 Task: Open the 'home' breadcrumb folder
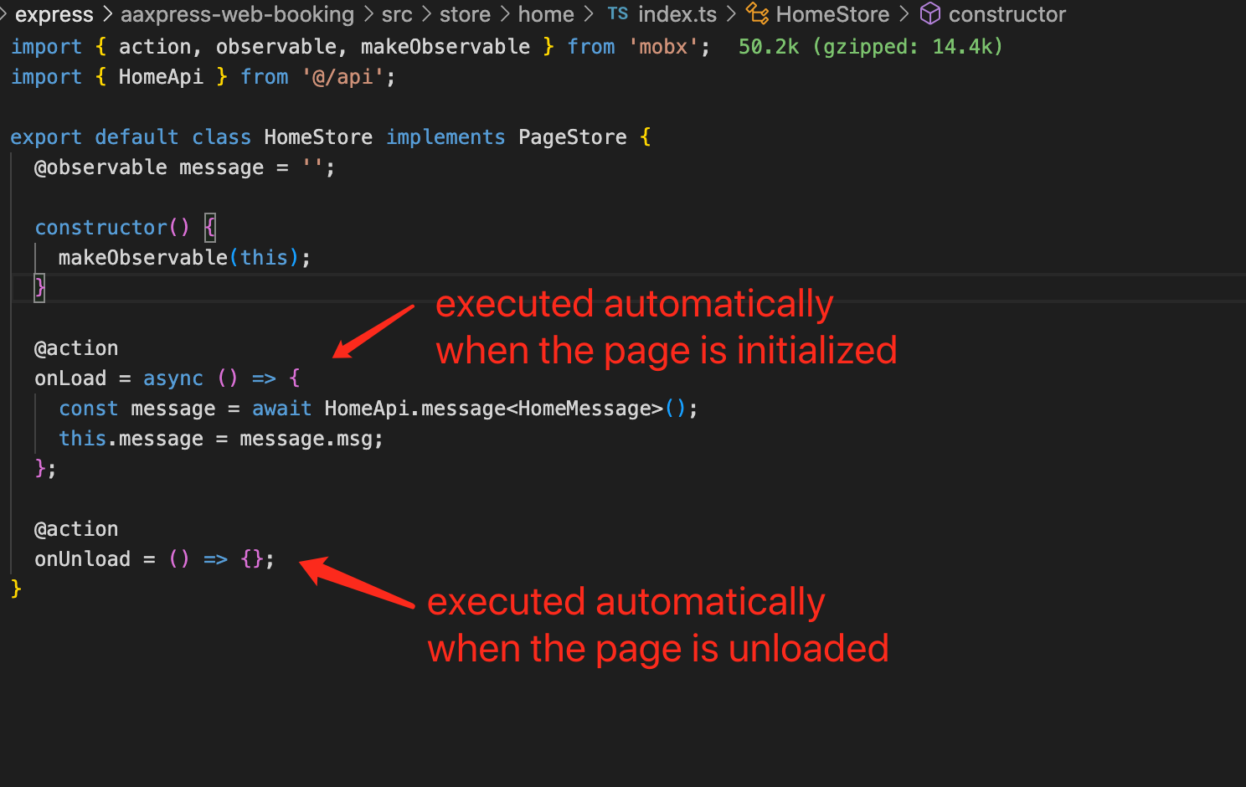coord(546,14)
